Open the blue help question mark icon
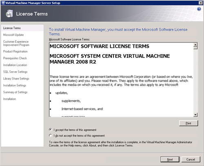The height and width of the screenshot is (166, 204). pyautogui.click(x=199, y=9)
